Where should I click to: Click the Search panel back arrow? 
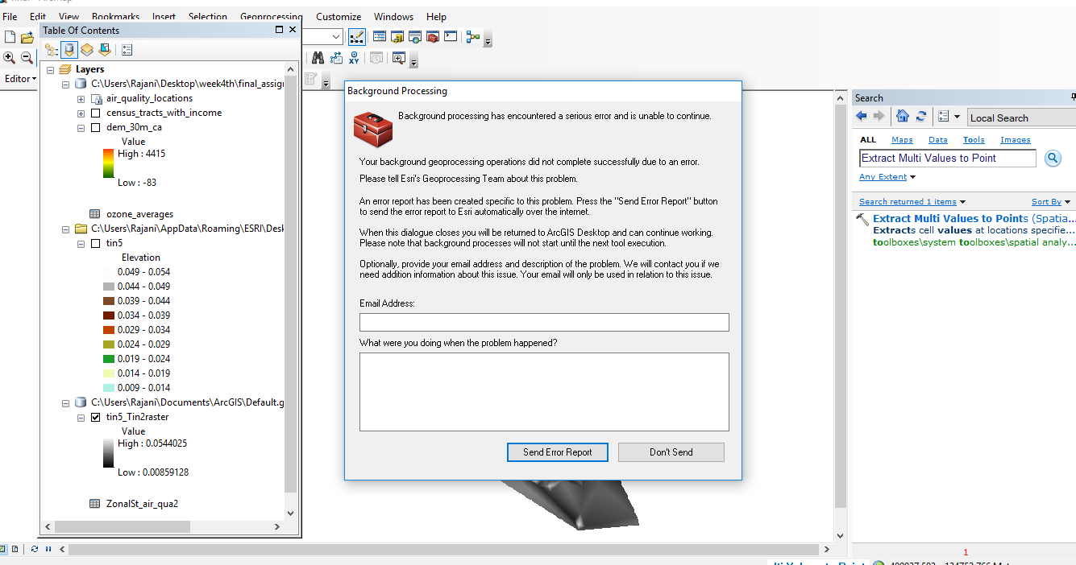click(862, 117)
